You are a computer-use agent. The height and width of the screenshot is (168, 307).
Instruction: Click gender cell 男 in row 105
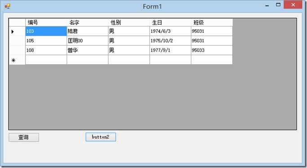[x=129, y=41]
